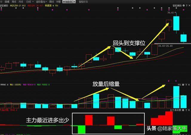Click the MA1:102051 volume average value
The image size is (191, 135).
tap(16, 85)
